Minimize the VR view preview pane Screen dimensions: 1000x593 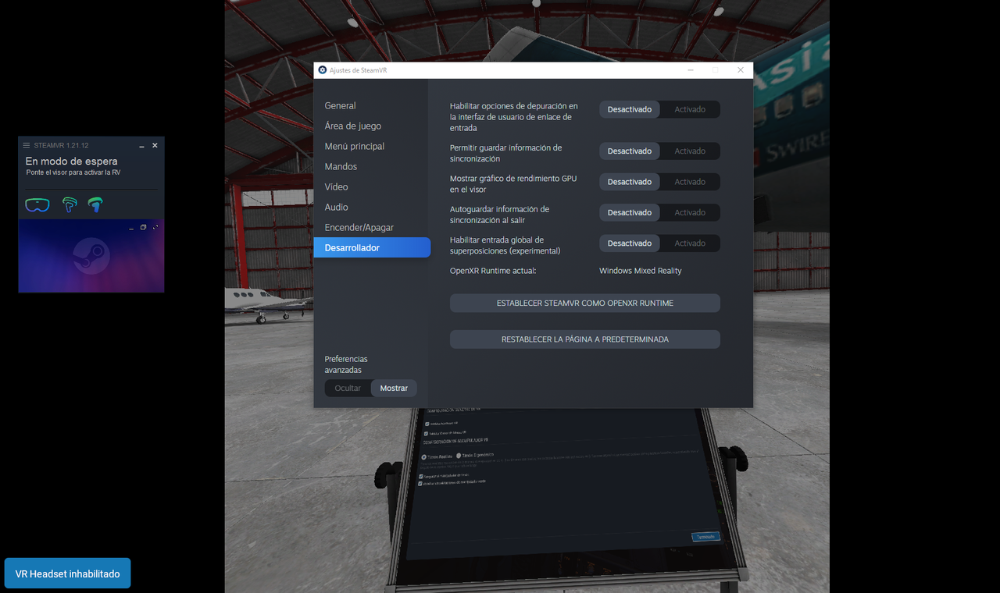131,227
